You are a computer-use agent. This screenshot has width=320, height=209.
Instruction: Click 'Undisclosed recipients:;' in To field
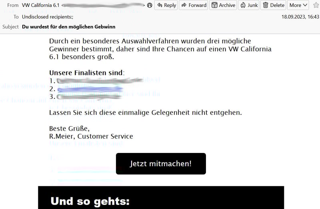coord(48,17)
